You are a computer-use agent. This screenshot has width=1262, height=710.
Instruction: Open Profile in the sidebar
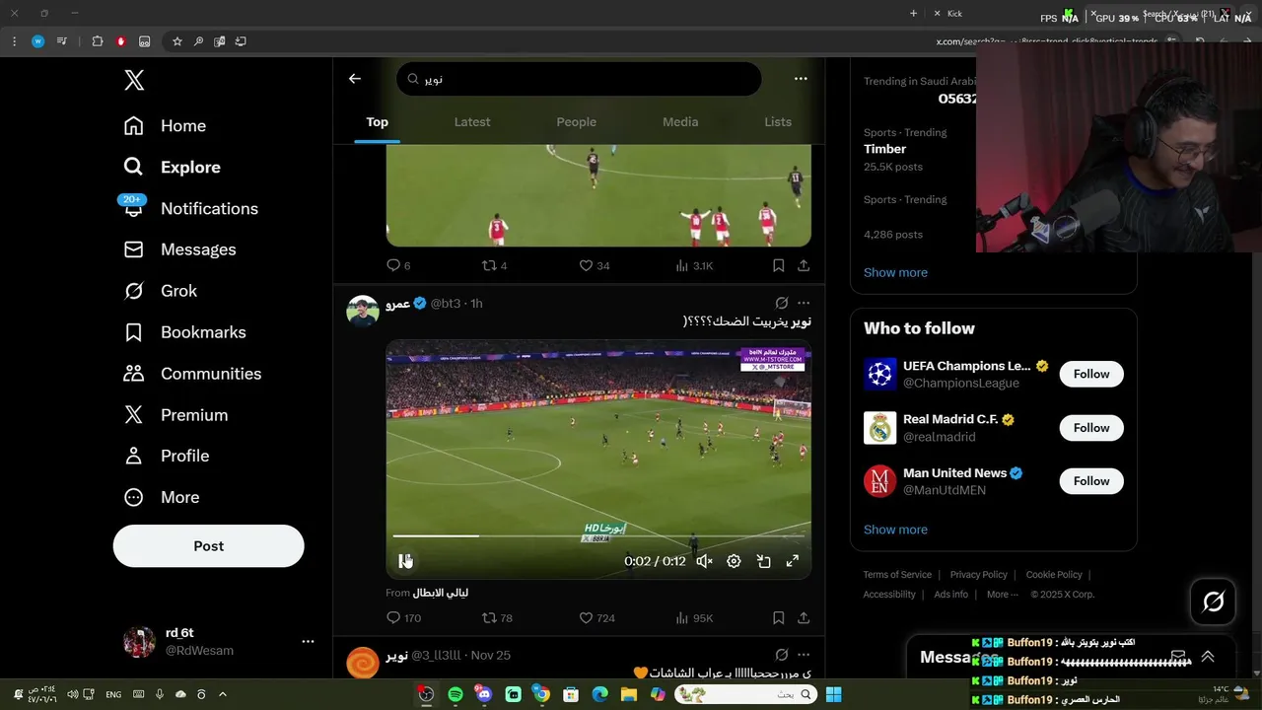click(166, 456)
